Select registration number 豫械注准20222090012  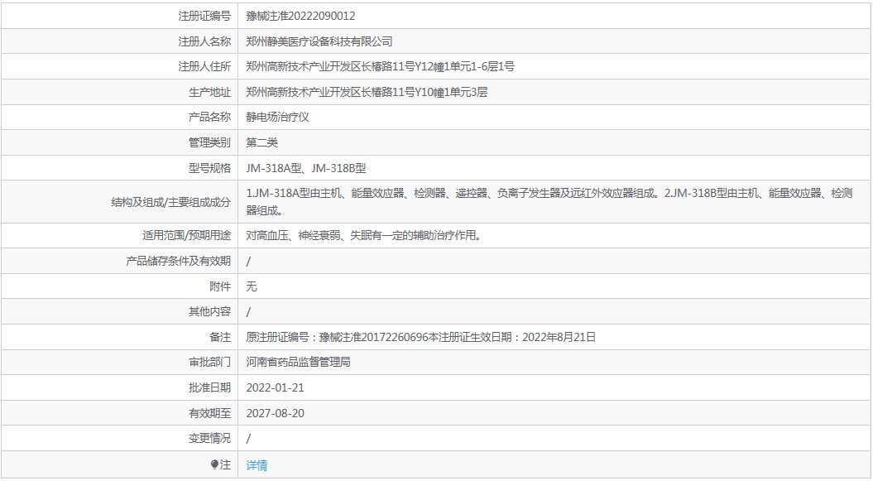[300, 17]
